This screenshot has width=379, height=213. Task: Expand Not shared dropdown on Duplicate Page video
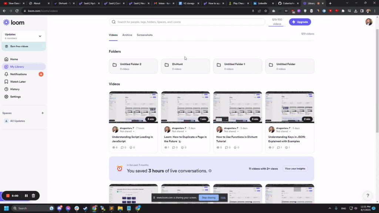click(x=180, y=131)
